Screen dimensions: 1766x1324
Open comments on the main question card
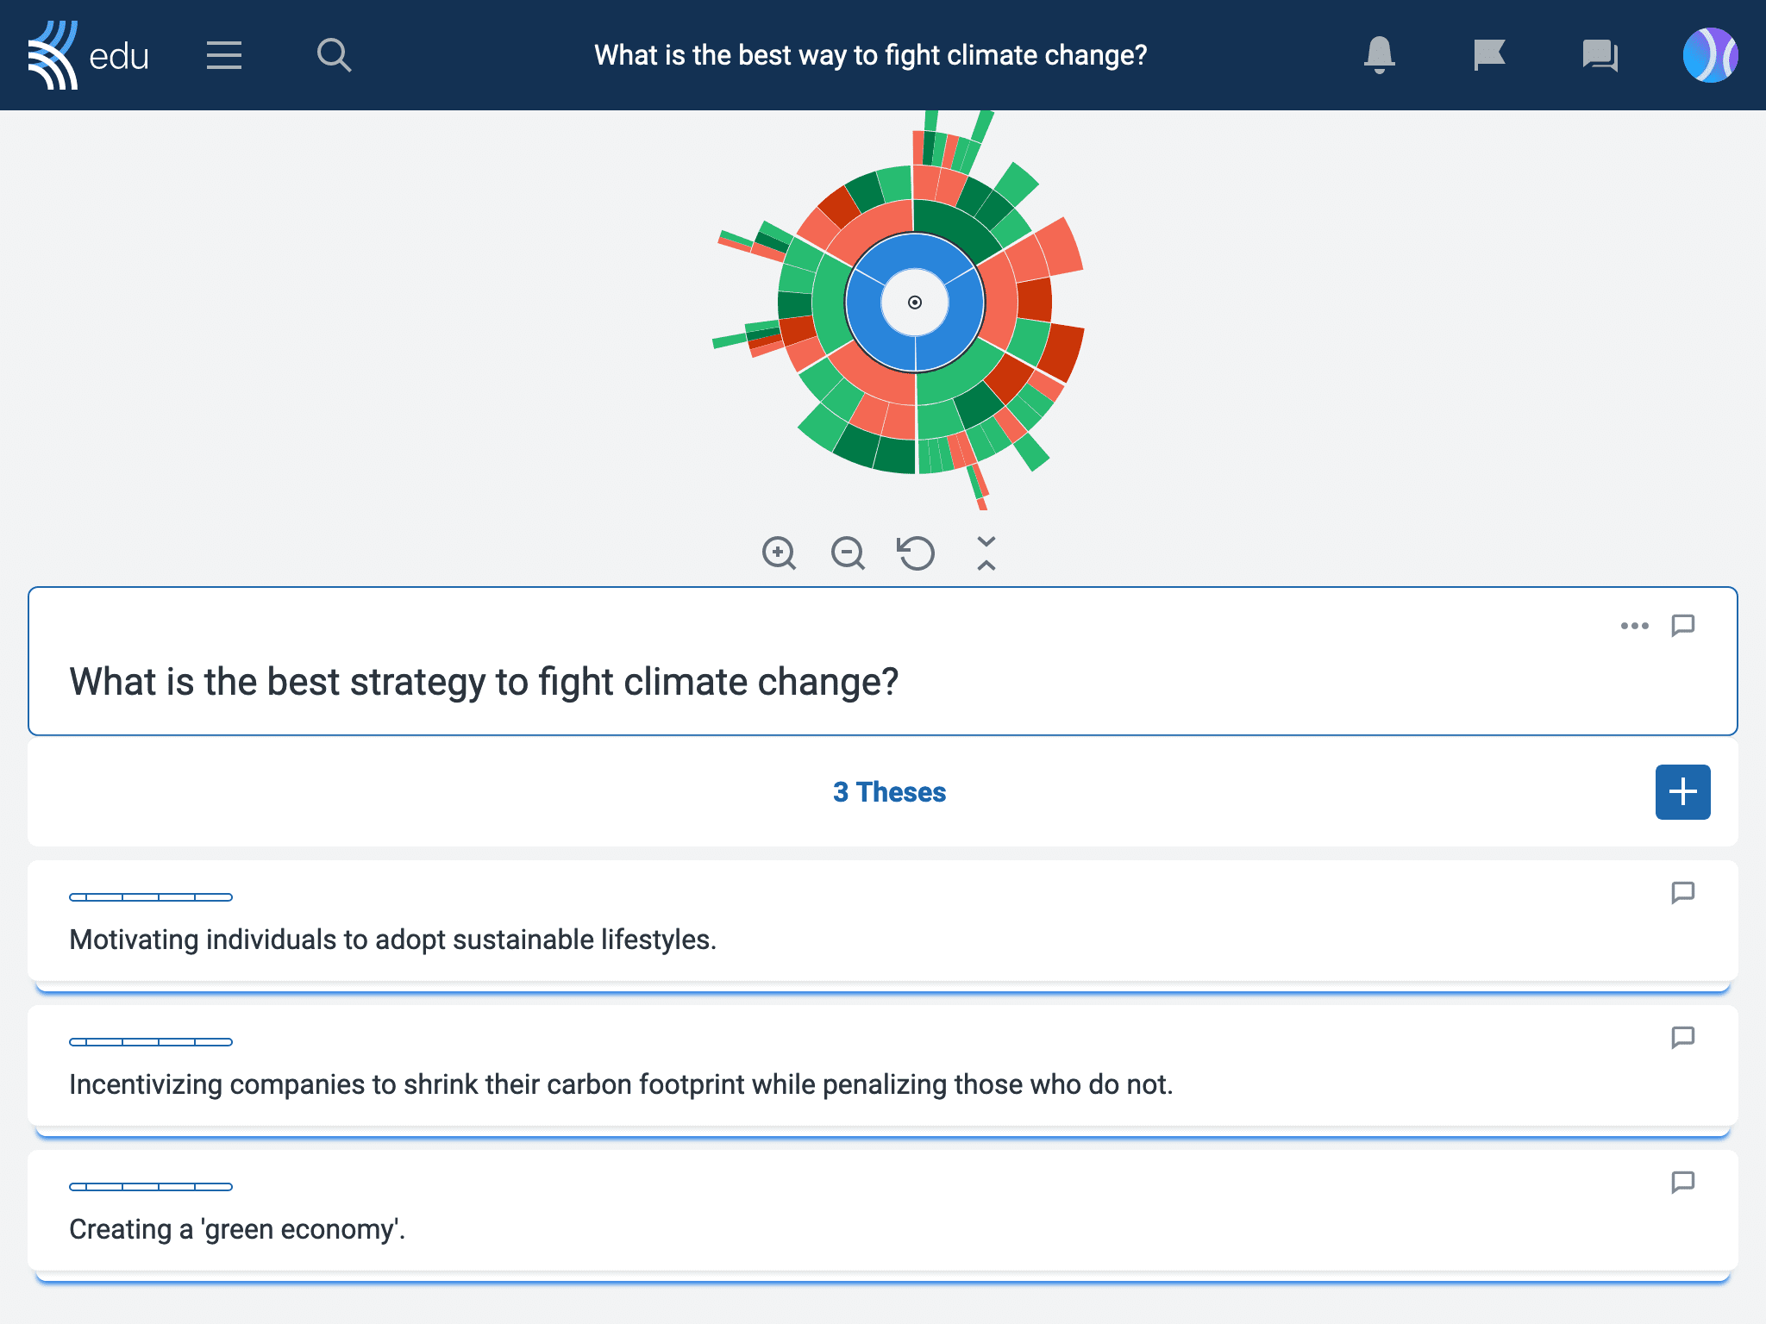[x=1682, y=625]
